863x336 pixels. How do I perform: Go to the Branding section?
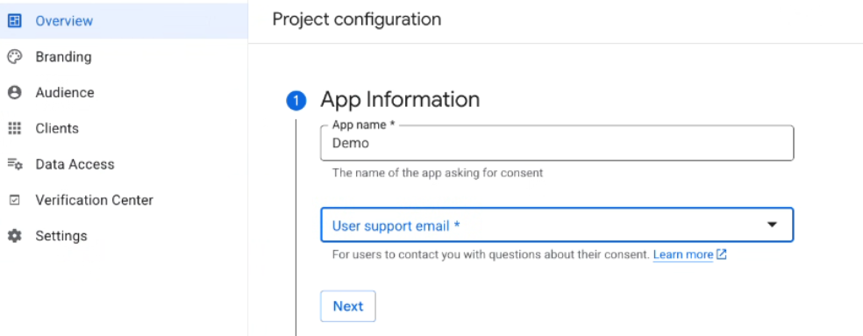(x=124, y=57)
